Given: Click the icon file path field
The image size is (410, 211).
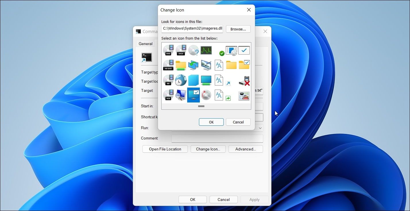Looking at the screenshot, I should tap(192, 29).
